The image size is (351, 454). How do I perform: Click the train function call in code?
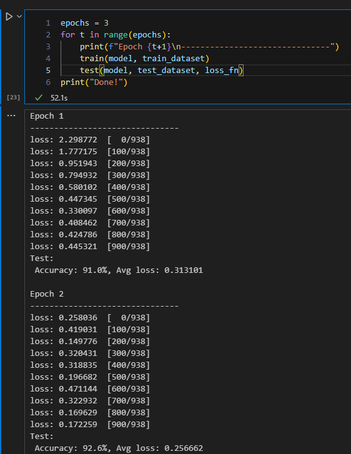point(92,59)
